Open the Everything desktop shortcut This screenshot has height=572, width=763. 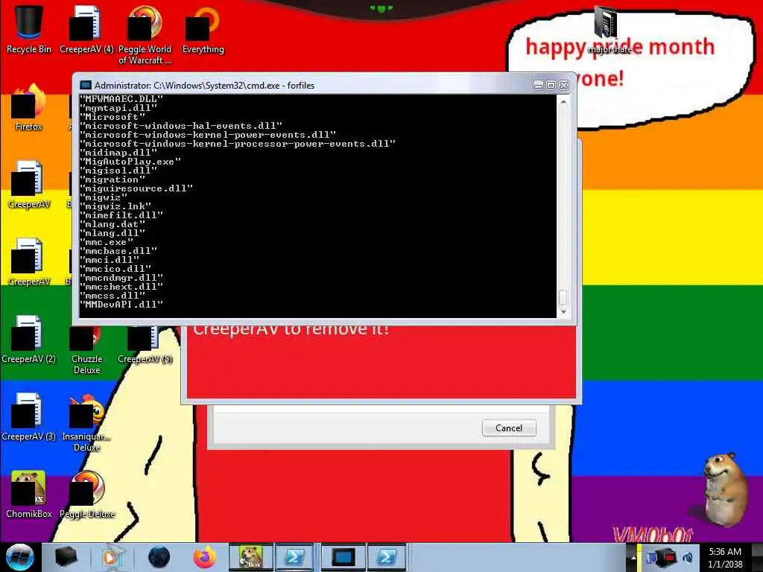click(x=203, y=29)
